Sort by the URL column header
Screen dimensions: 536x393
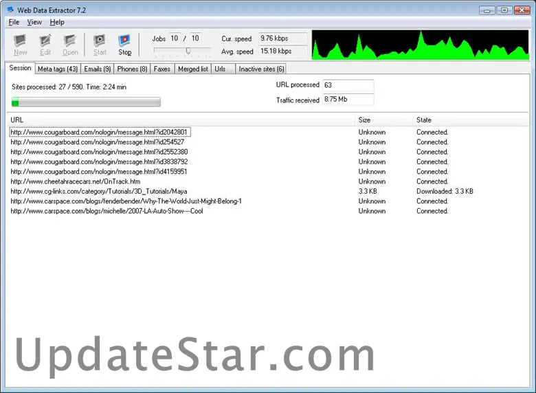click(181, 120)
